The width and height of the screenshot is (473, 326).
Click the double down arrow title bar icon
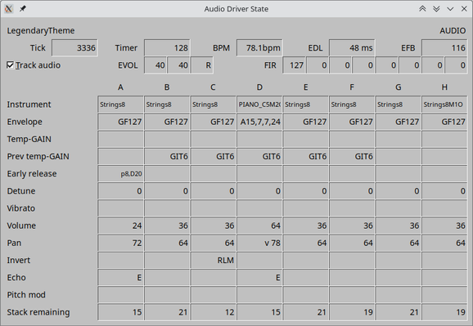coord(436,9)
